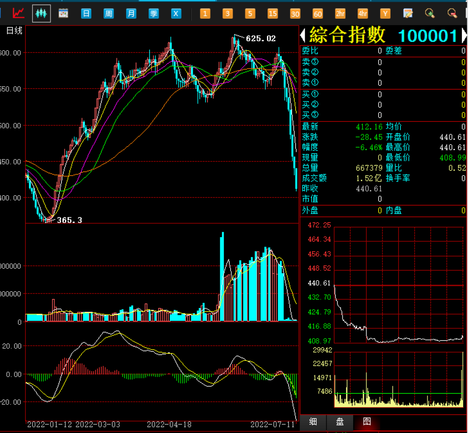
Task: Click the 綜合指數 title text
Action: coord(347,35)
